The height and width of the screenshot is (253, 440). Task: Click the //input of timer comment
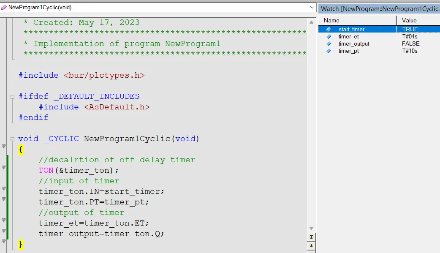(x=79, y=181)
